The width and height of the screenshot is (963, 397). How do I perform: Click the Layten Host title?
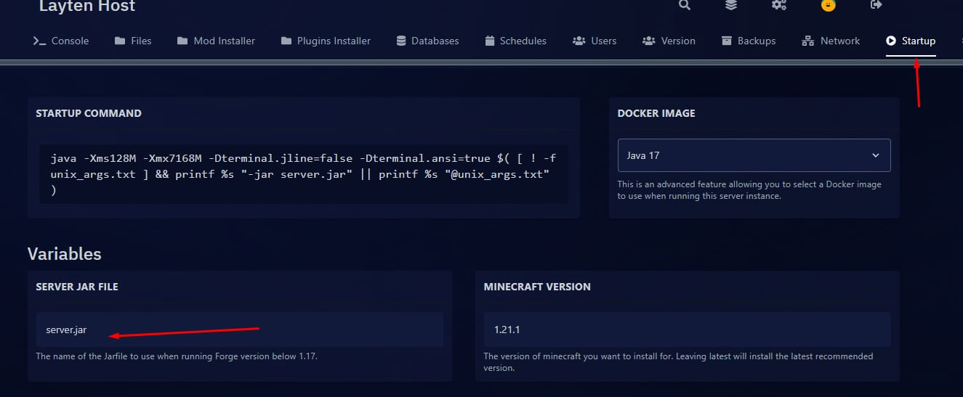[87, 7]
